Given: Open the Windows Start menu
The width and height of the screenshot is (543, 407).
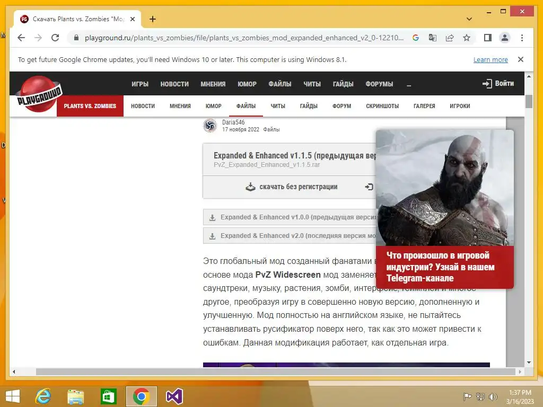Looking at the screenshot, I should coord(13,396).
